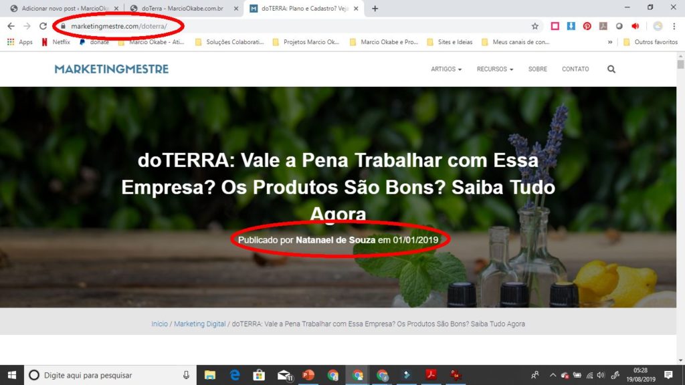Go back to the previous page
The image size is (685, 385).
[11, 26]
